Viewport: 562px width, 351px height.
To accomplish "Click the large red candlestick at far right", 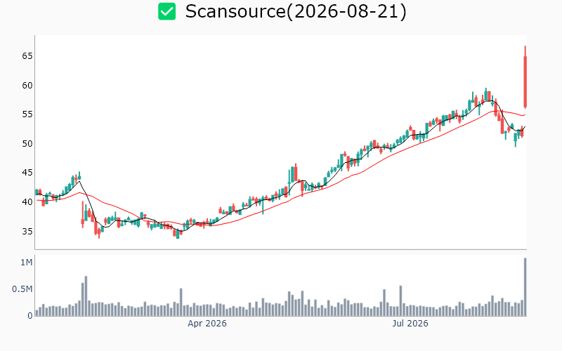I will click(x=525, y=77).
